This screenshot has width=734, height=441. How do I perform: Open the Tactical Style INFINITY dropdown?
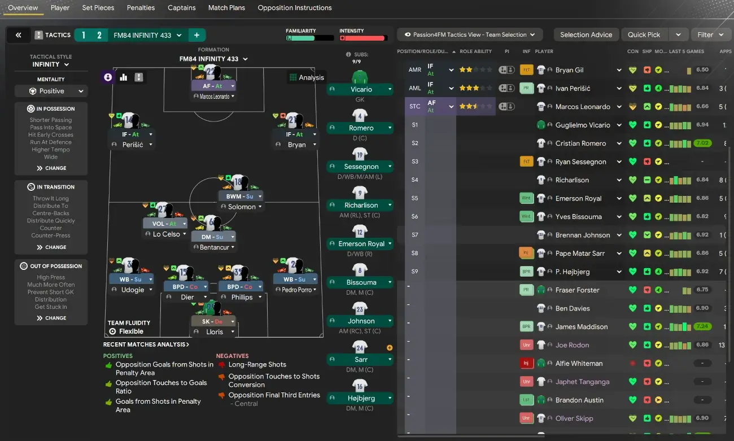[51, 64]
